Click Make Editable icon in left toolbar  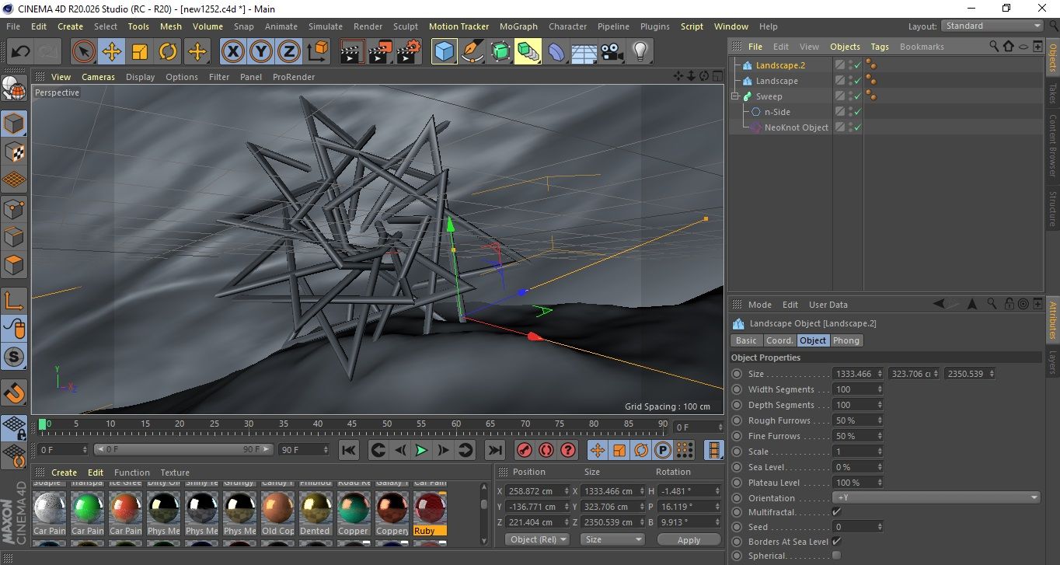click(14, 90)
